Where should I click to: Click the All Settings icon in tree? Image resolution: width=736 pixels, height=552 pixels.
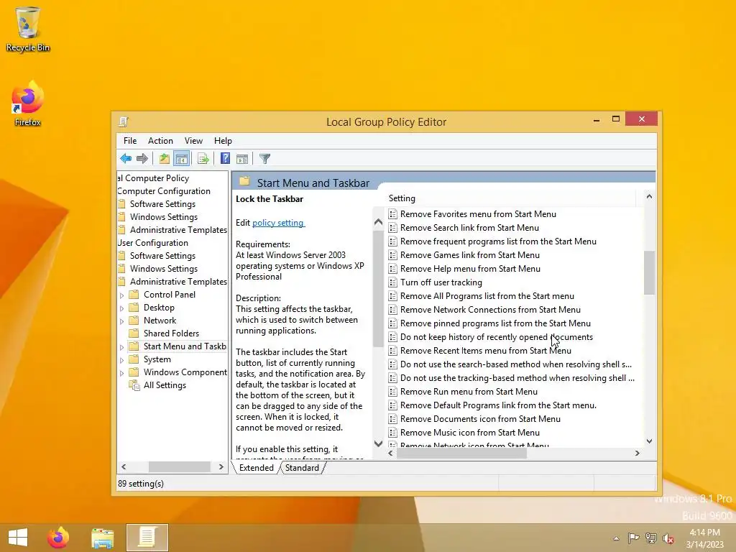134,385
